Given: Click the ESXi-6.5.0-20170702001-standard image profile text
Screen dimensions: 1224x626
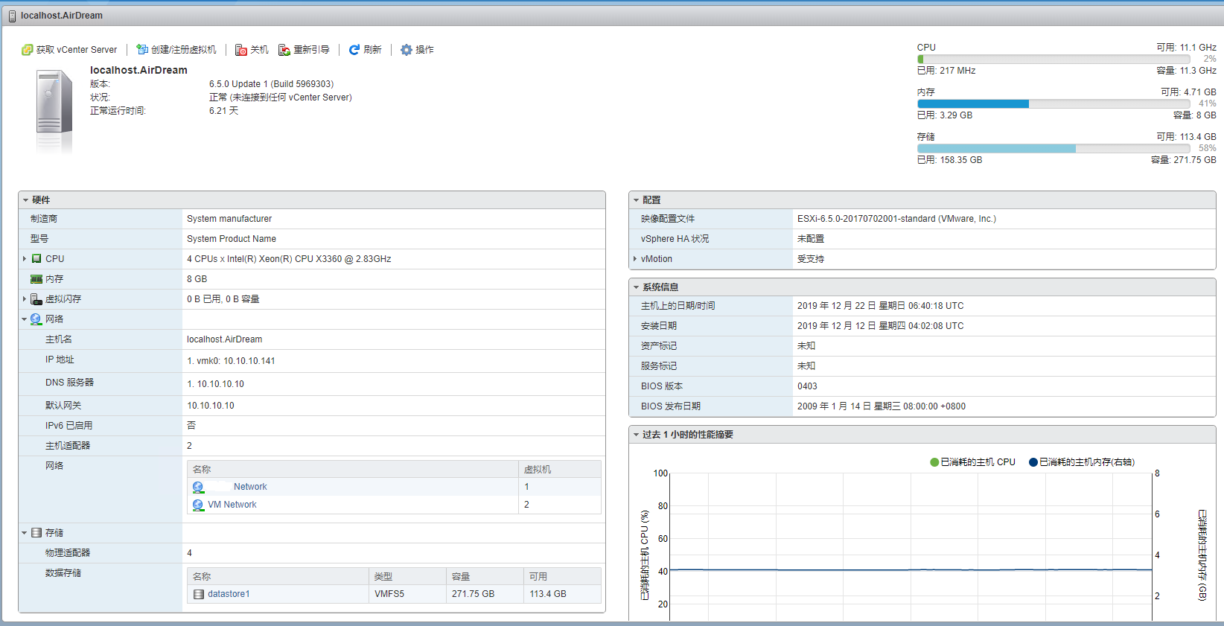Looking at the screenshot, I should [x=896, y=219].
